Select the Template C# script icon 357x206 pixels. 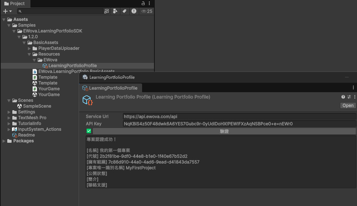point(34,77)
